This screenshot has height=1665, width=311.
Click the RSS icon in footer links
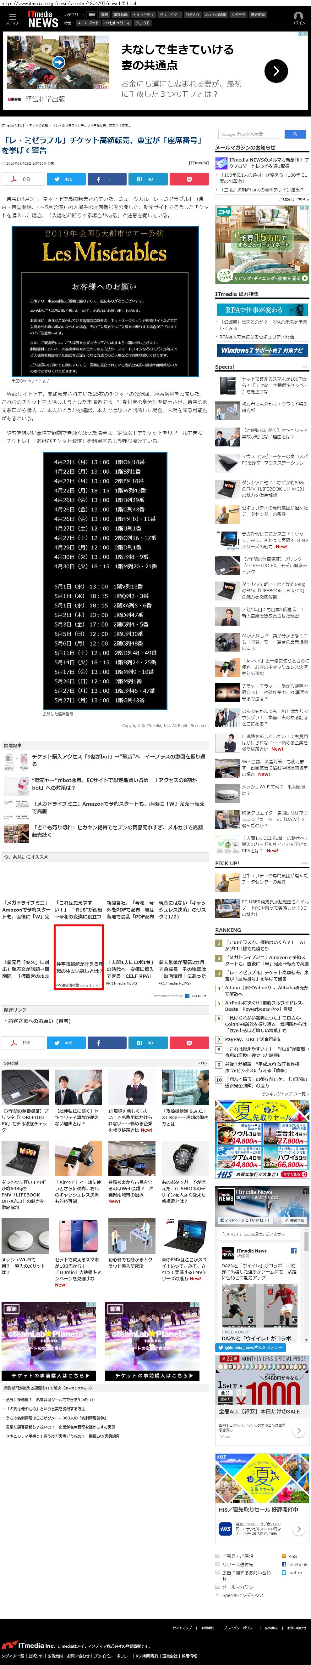[x=284, y=1556]
